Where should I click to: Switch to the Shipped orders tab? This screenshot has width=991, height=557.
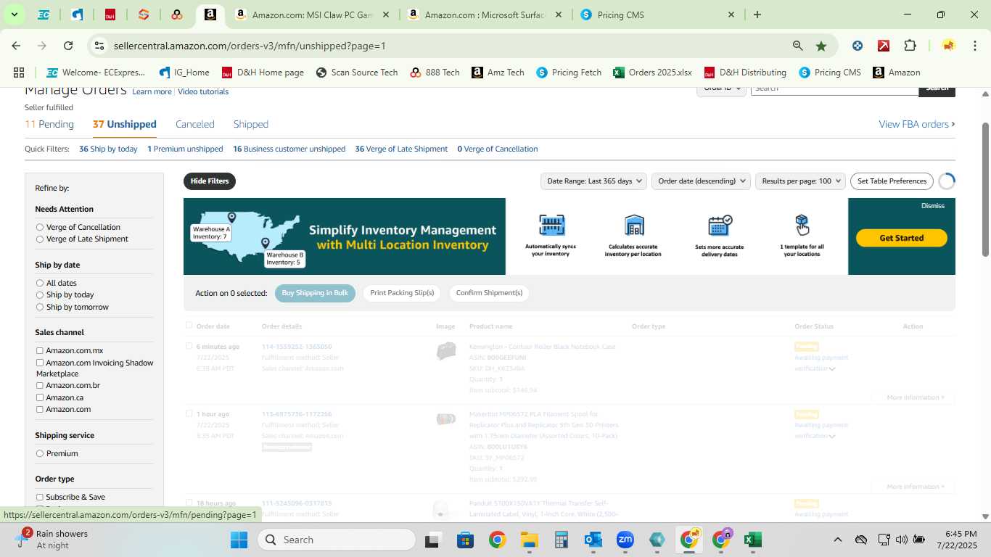tap(251, 124)
